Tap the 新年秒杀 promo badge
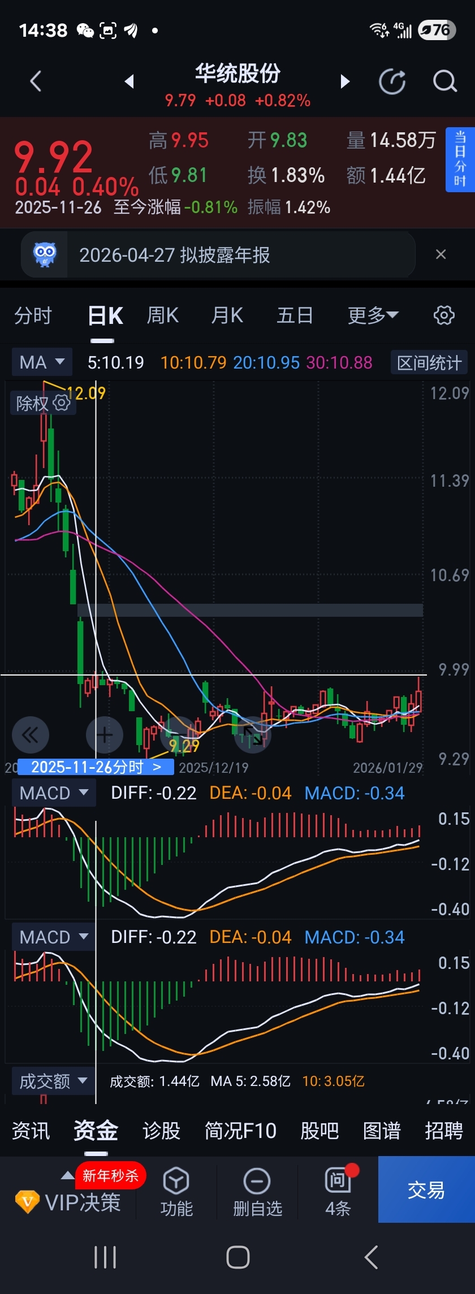 point(110,1176)
